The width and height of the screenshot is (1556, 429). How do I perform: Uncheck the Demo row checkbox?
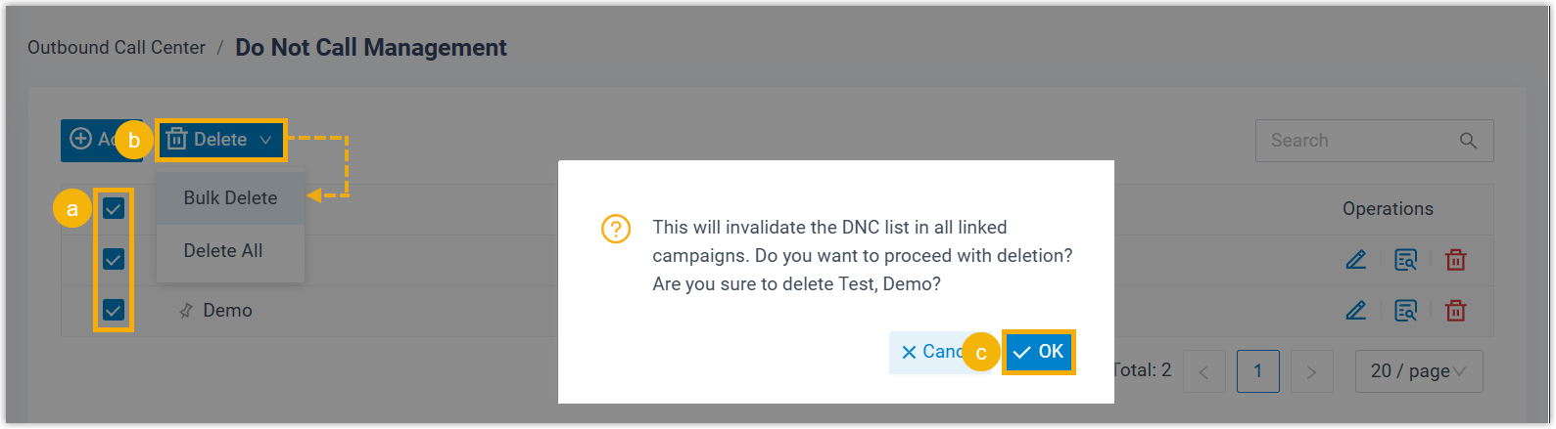[x=114, y=311]
